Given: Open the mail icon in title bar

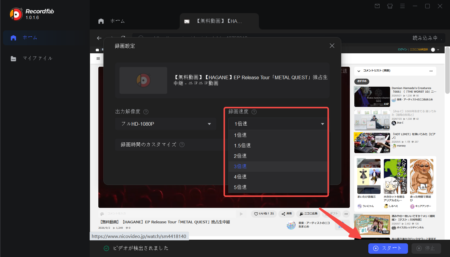Looking at the screenshot, I should pos(377,6).
